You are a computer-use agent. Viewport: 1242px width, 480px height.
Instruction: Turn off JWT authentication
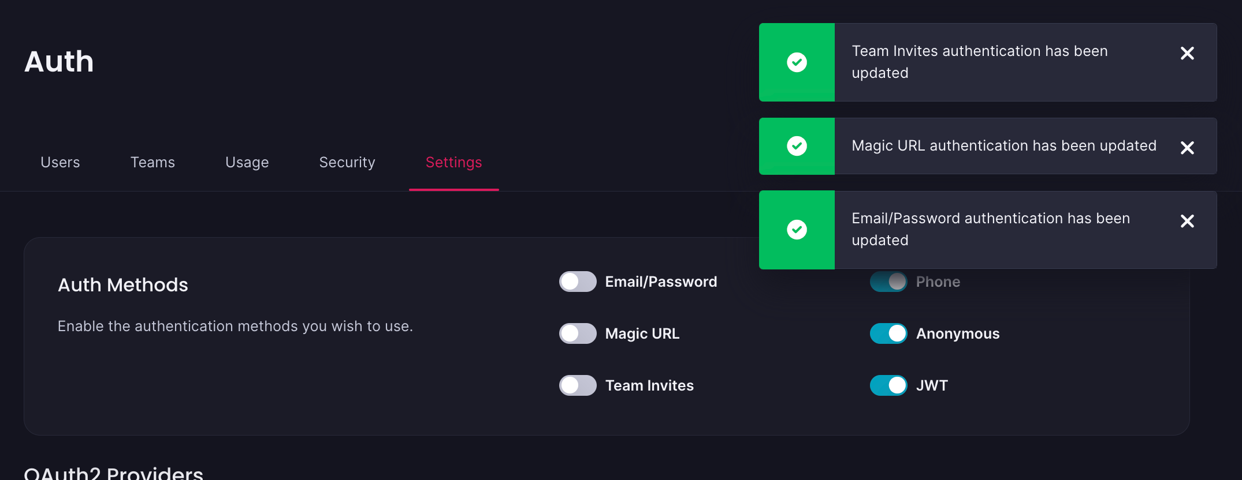[x=888, y=385]
